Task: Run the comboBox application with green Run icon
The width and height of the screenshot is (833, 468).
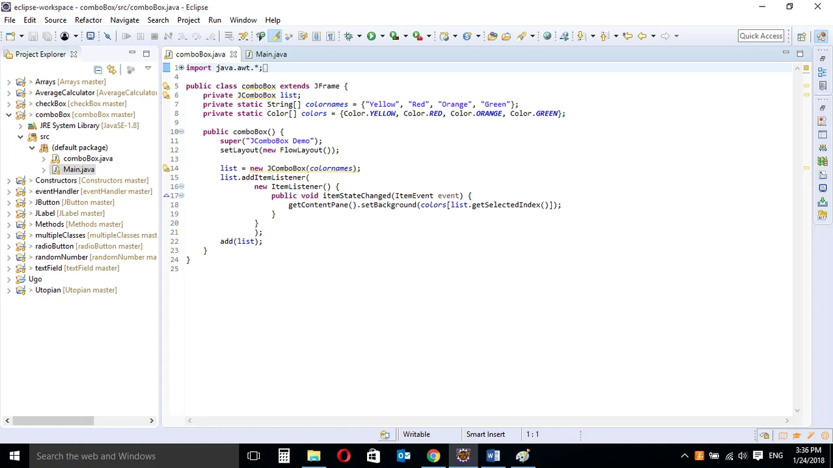Action: 372,36
